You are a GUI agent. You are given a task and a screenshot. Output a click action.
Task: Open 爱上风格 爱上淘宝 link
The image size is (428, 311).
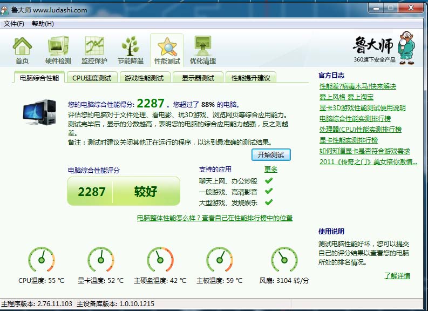click(x=346, y=97)
